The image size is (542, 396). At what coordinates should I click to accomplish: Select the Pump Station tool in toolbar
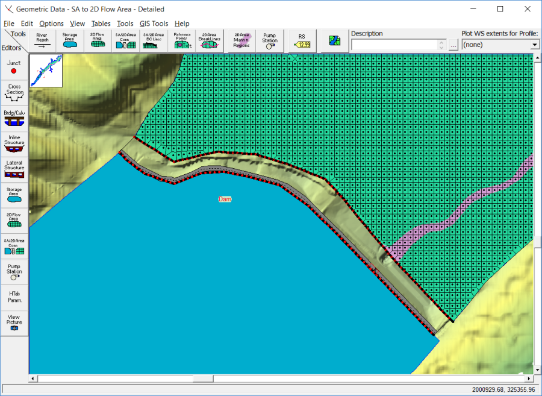coord(270,40)
